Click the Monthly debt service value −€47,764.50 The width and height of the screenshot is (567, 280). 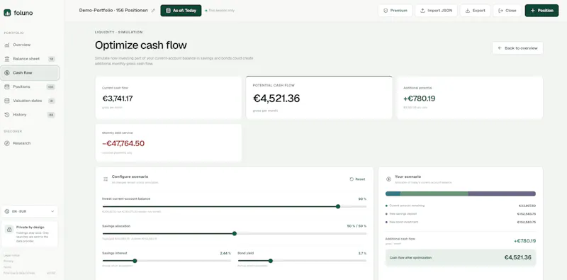123,143
